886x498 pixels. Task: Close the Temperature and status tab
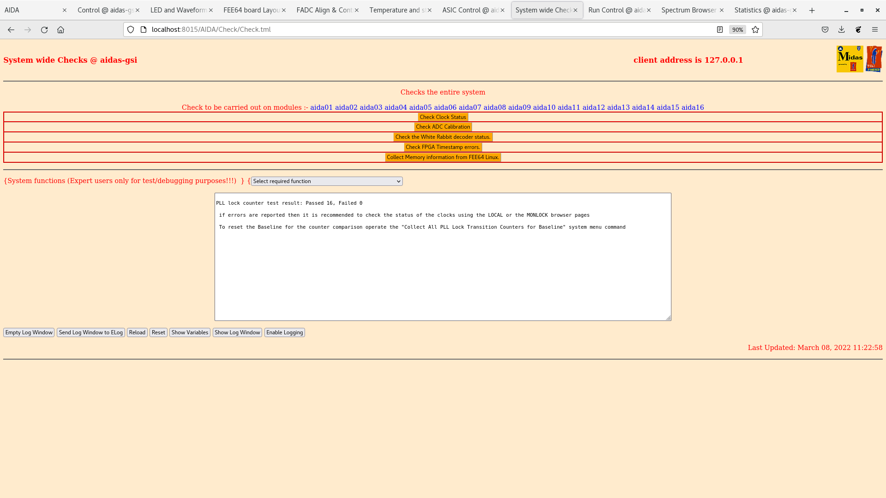(429, 10)
